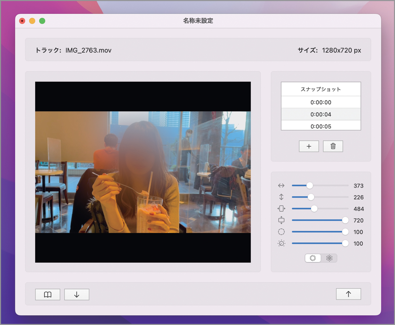
Task: Click the height icon beside the 720 slider
Action: (281, 220)
